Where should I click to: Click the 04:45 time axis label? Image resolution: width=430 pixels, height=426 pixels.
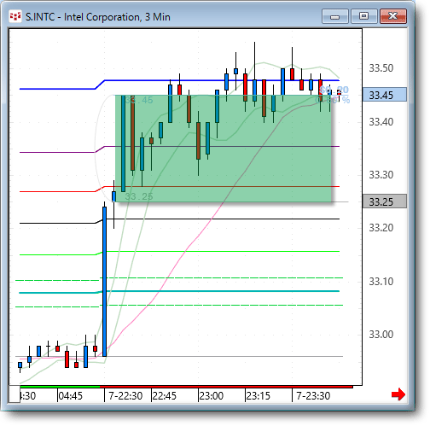click(x=71, y=396)
